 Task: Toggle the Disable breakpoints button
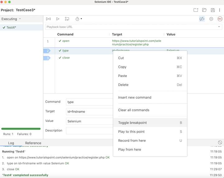(x=202, y=19)
